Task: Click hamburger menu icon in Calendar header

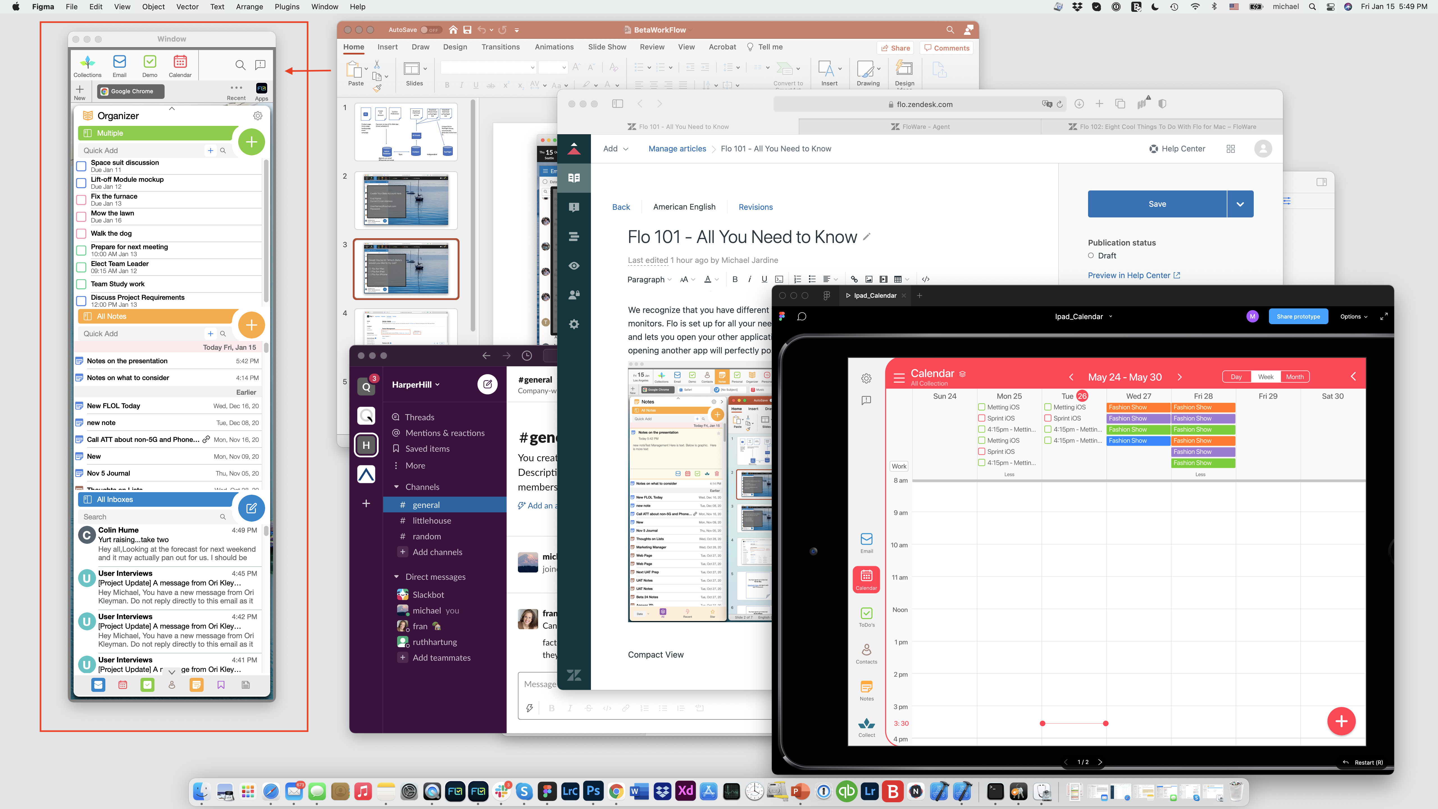Action: [x=899, y=378]
